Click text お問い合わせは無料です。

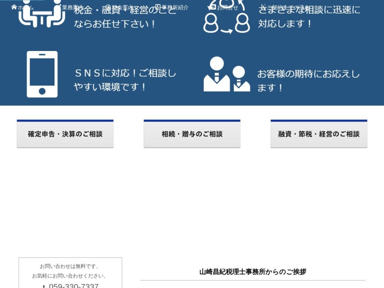click(x=70, y=266)
